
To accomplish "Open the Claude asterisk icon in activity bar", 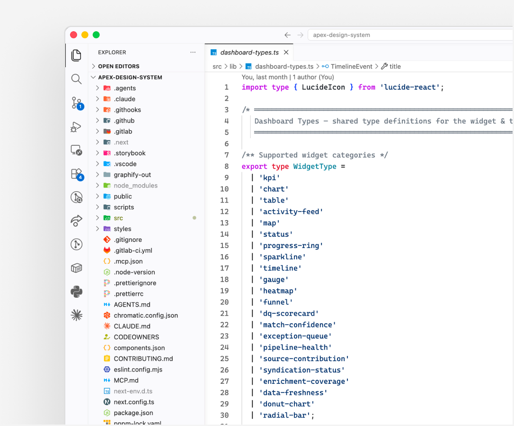I will tap(76, 315).
